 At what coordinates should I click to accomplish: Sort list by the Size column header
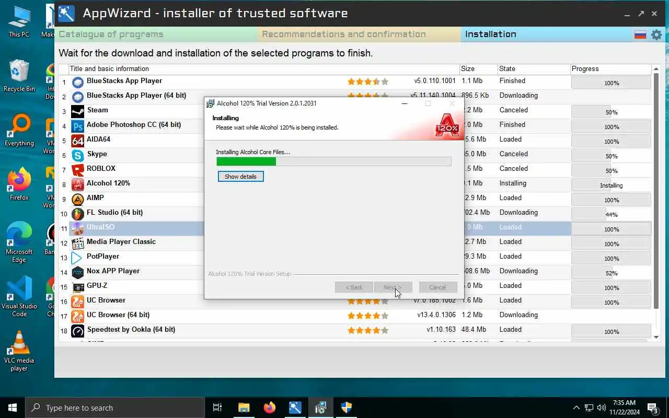pyautogui.click(x=478, y=69)
